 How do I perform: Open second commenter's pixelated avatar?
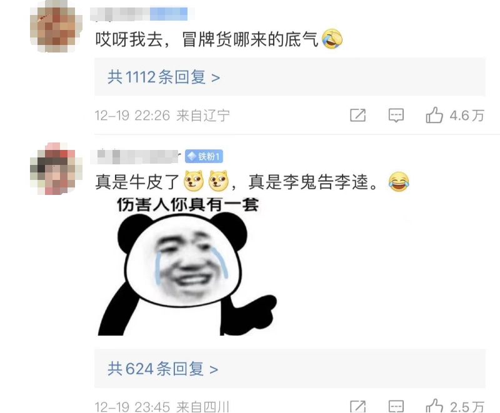[56, 169]
